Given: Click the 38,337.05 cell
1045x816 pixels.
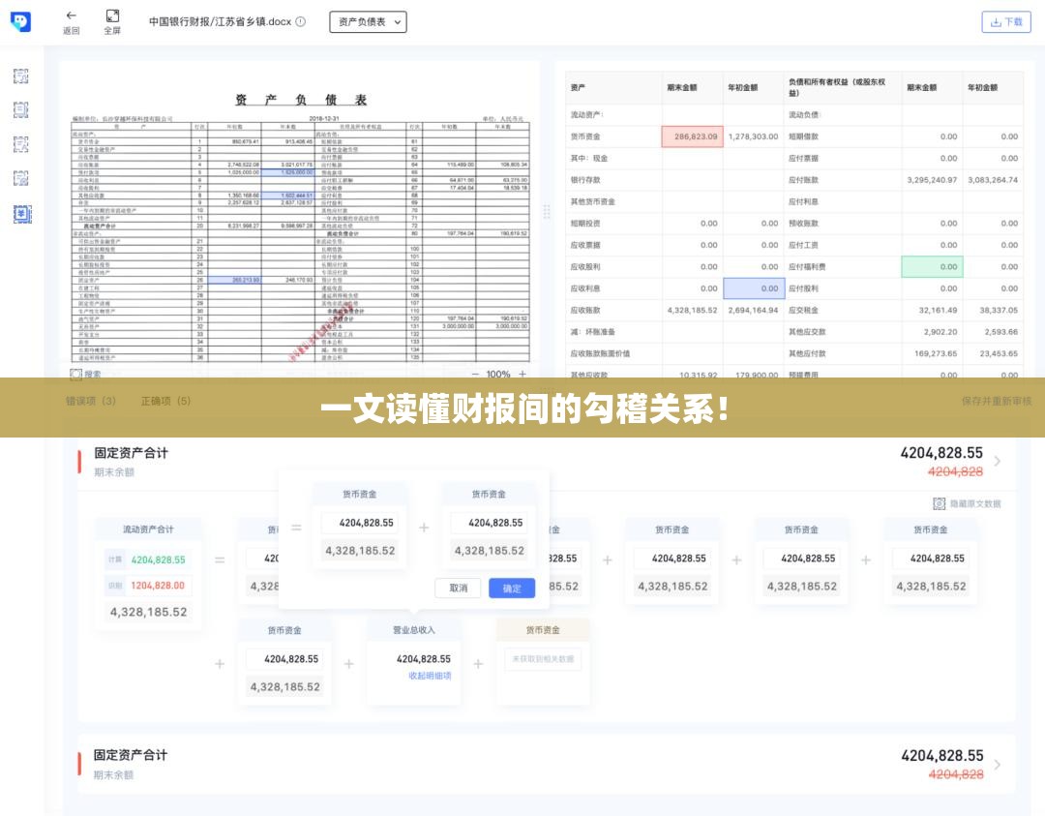Looking at the screenshot, I should tap(999, 310).
